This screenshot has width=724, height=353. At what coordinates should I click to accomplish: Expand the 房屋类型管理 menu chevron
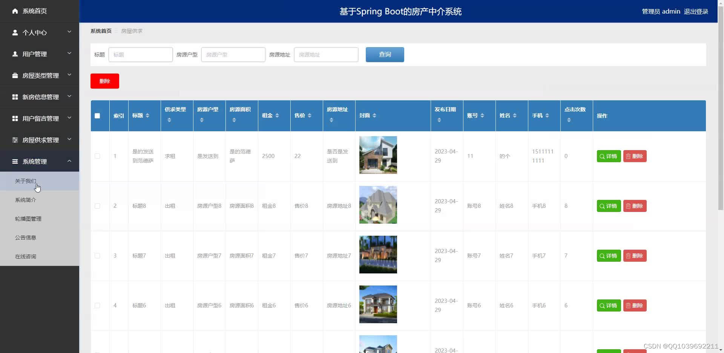(x=69, y=75)
